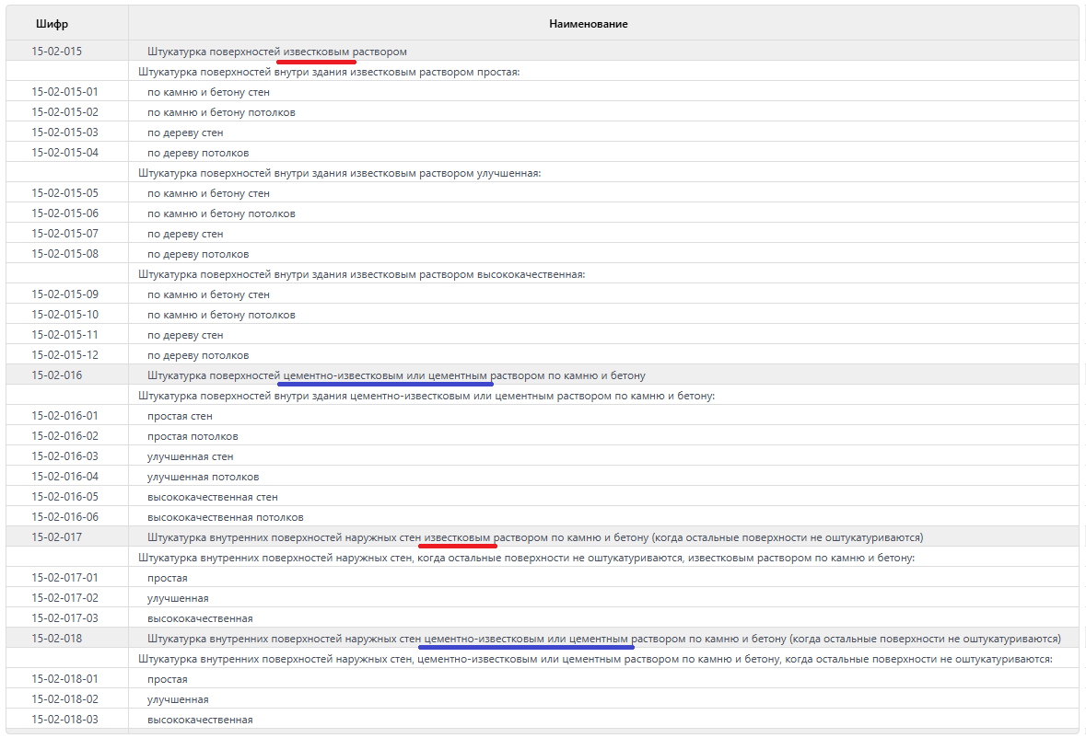The width and height of the screenshot is (1086, 738).
Task: Select code 15-02-015-10
Action: tap(65, 314)
